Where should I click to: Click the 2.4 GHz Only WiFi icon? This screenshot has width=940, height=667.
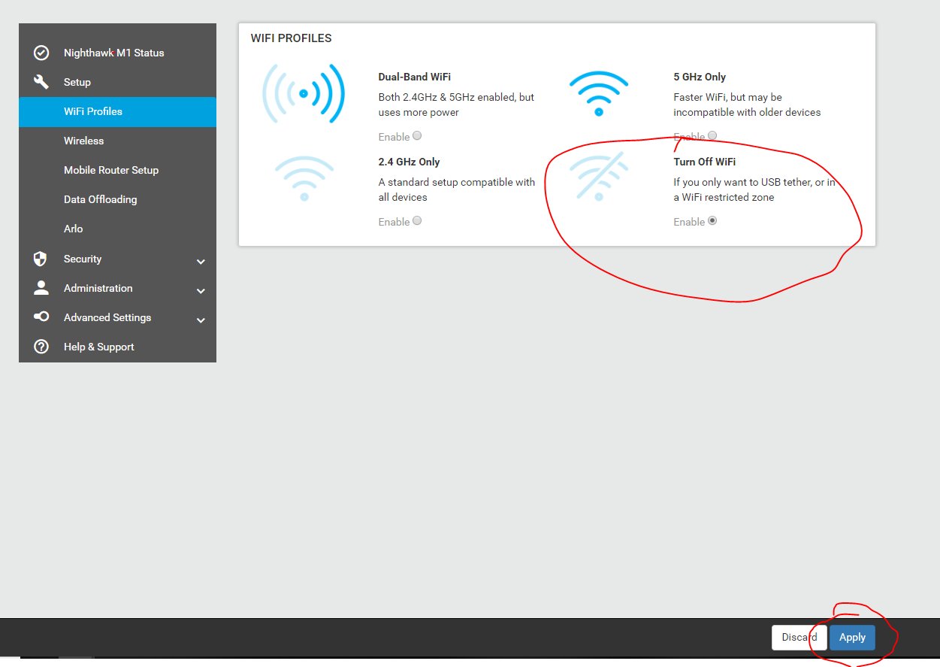click(x=304, y=178)
